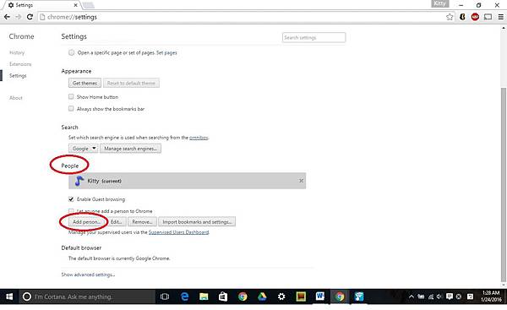Open History in the sidebar

pos(17,52)
